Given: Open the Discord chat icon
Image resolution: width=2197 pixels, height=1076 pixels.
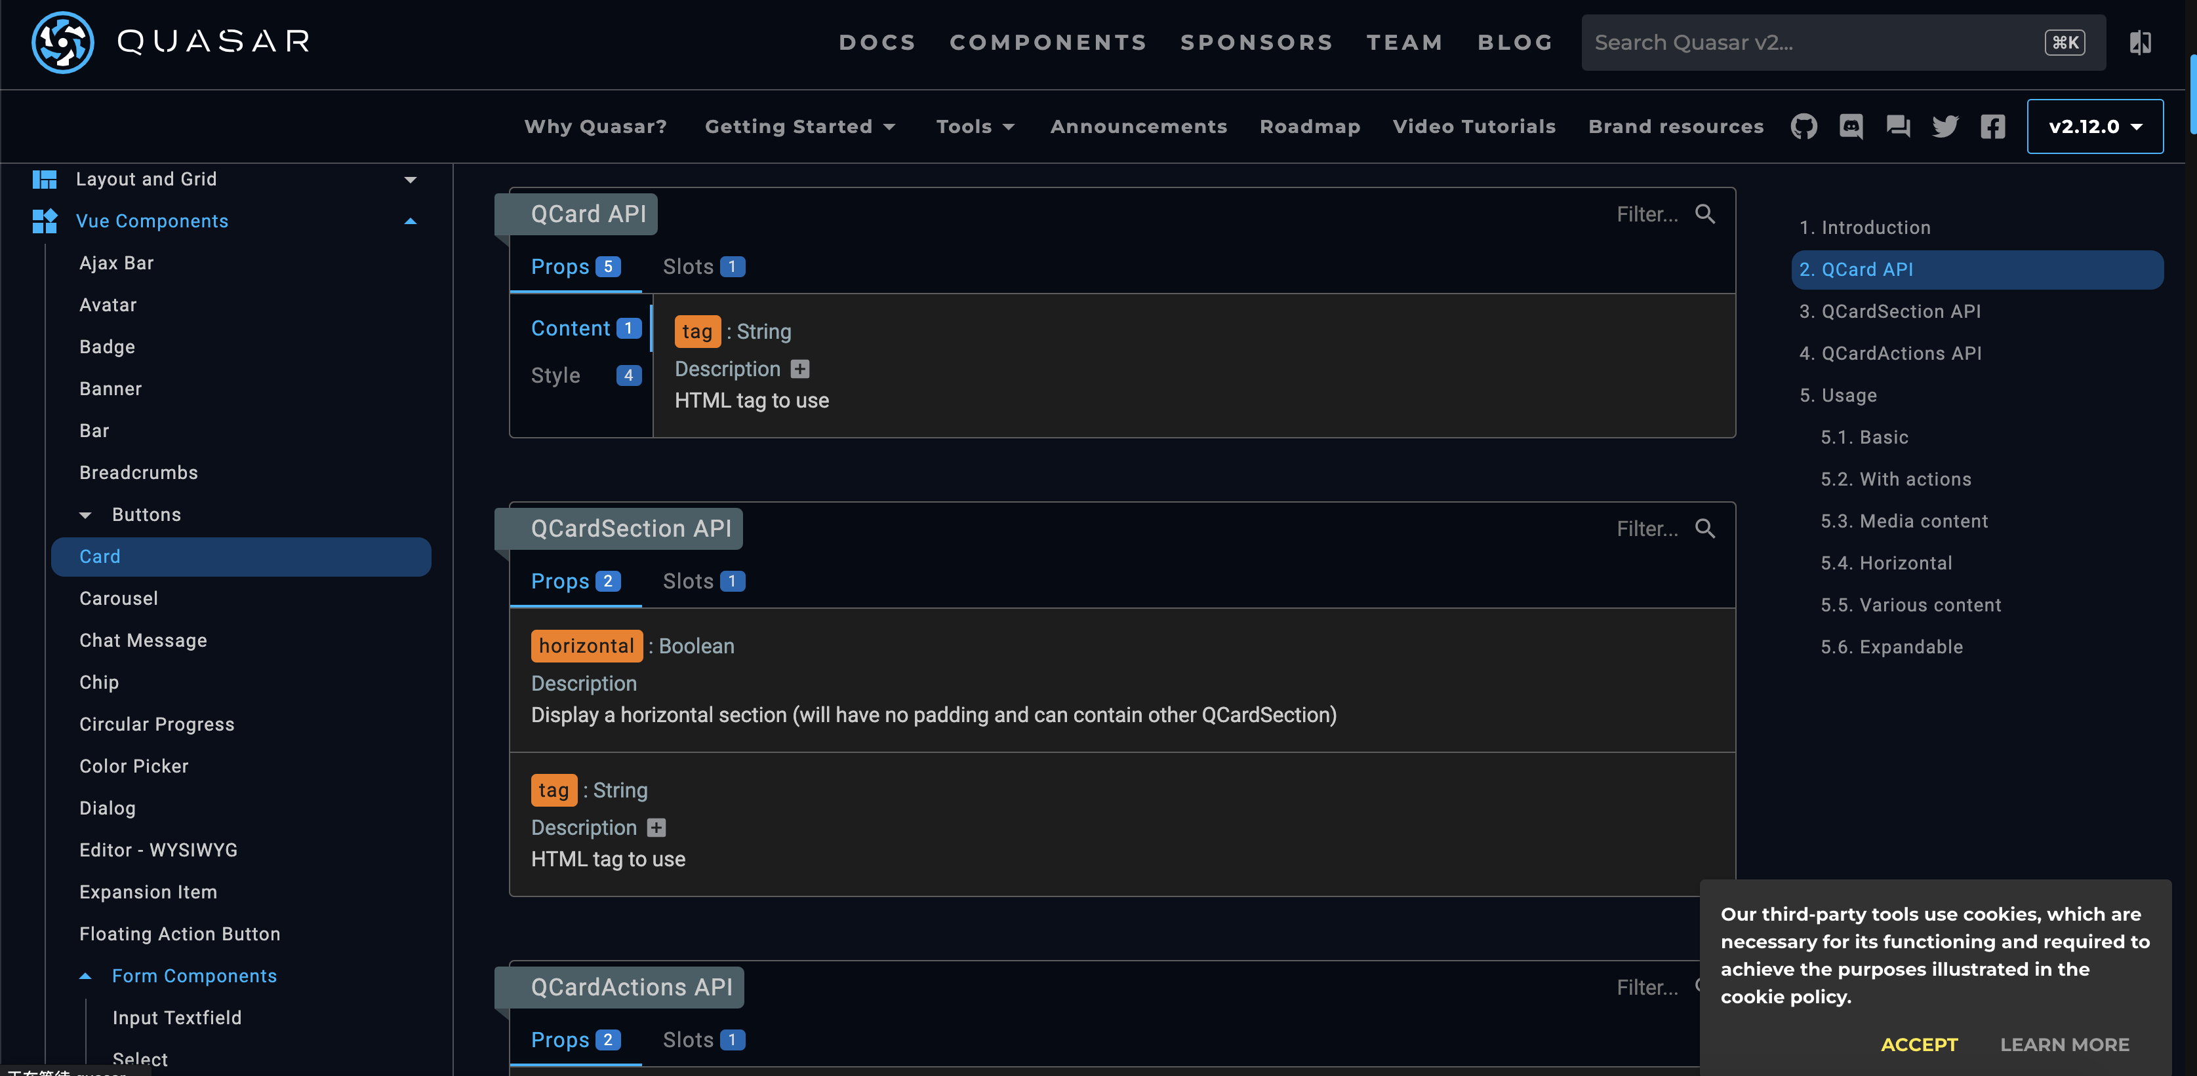Looking at the screenshot, I should tap(1851, 127).
